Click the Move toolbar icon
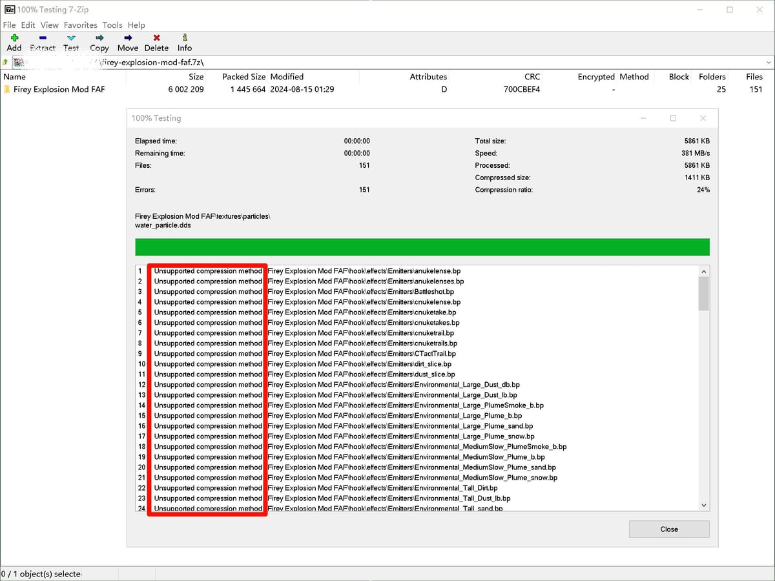 (x=128, y=37)
